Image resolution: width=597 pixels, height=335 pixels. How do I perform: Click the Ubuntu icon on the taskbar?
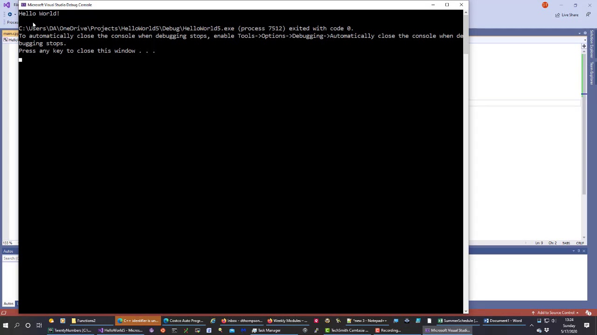pos(163,330)
